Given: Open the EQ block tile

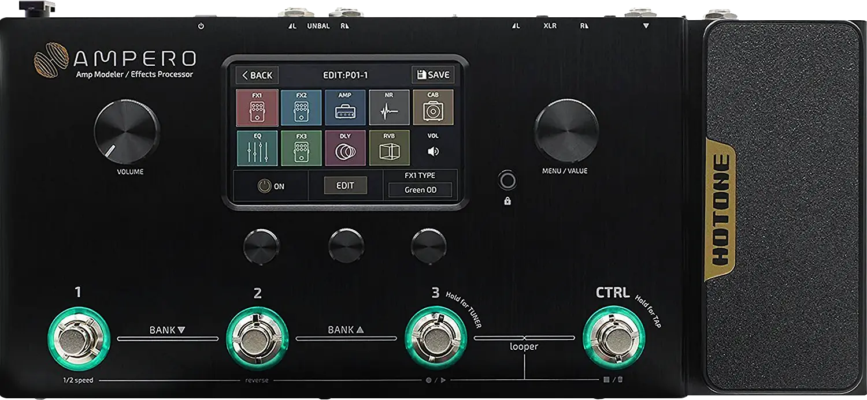Looking at the screenshot, I should tap(257, 148).
